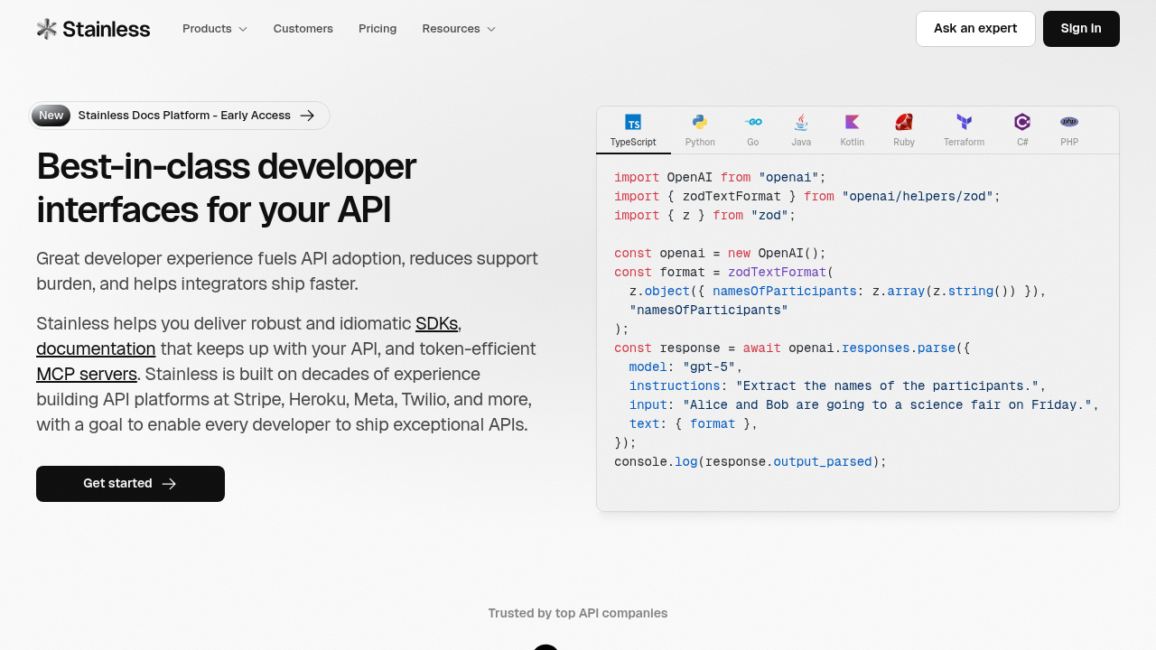Screen dimensions: 1156x650
Task: Click the string "namesOfParticipants" on its own line
Action: pyautogui.click(x=709, y=310)
